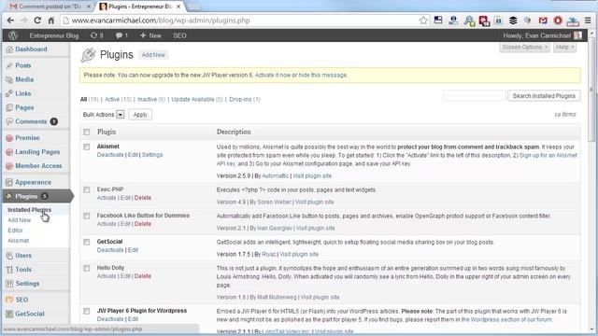Open Users in the sidebar
598x336 pixels.
click(x=23, y=256)
